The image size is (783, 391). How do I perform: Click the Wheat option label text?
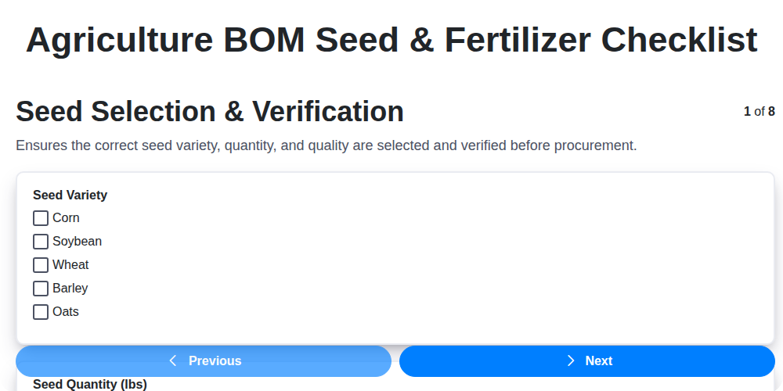pos(70,265)
